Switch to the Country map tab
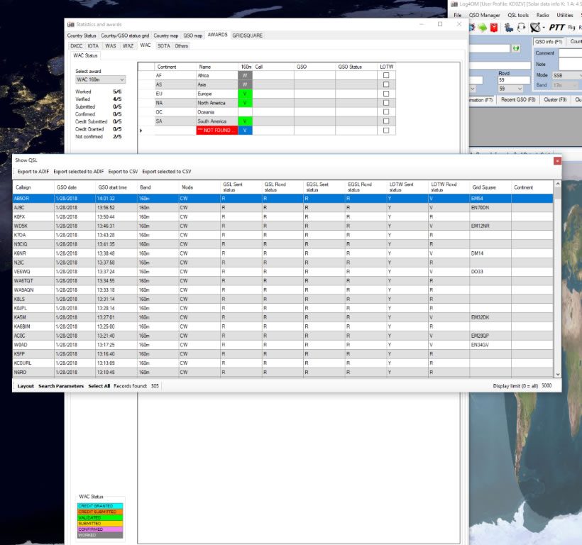Screen dimensions: 582x545 point(166,35)
